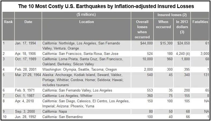211x121 pixels.
Task: Click the Date column header
Action: click(x=28, y=22)
